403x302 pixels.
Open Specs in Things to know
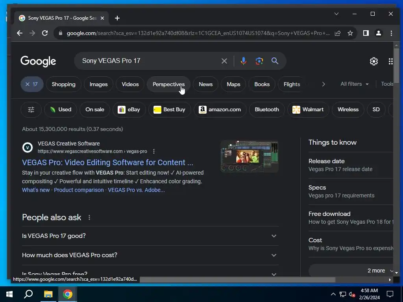[351, 192]
